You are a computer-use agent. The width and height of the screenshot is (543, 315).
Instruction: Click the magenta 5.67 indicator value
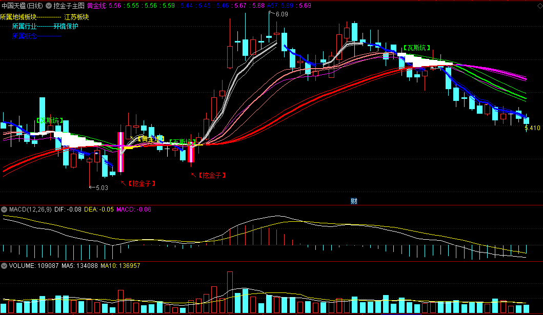click(x=240, y=6)
